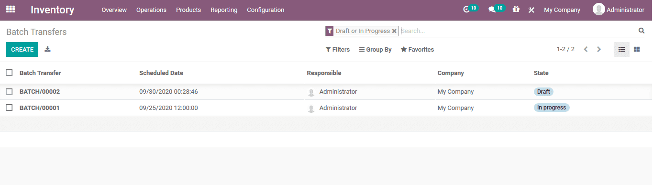
Task: Remove the Draft or In Progress filter
Action: point(394,31)
